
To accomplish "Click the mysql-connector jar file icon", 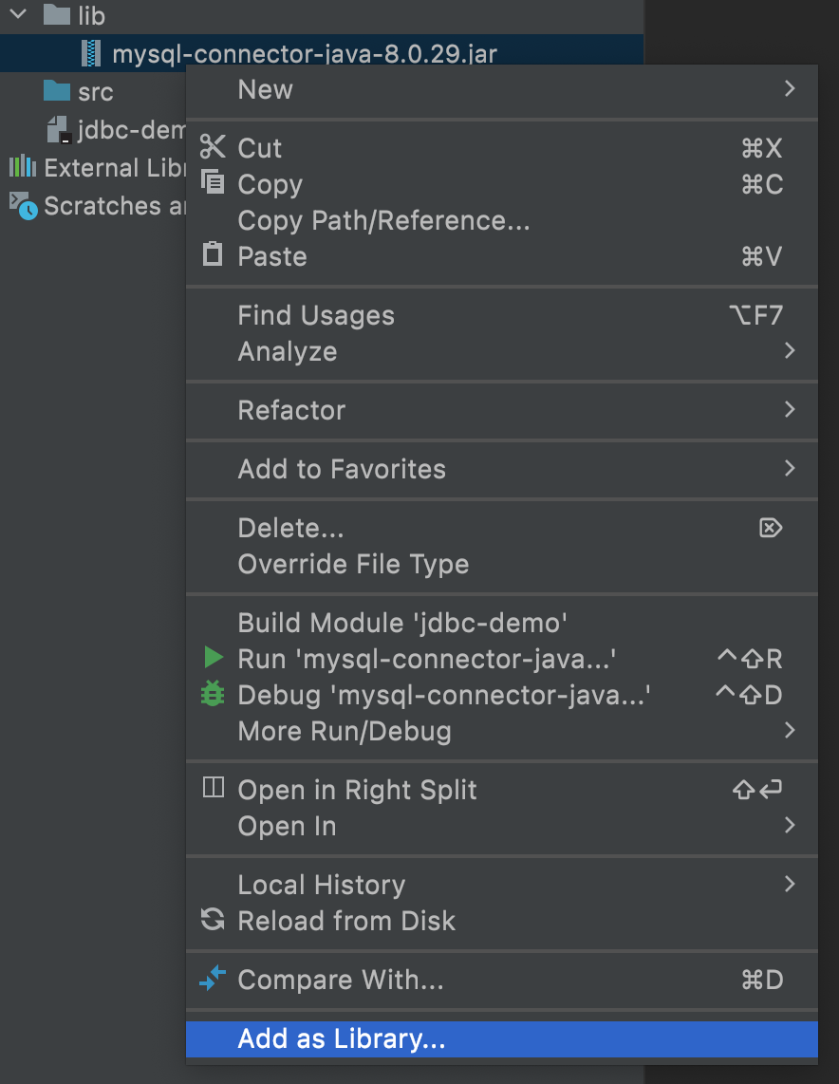I will click(92, 53).
